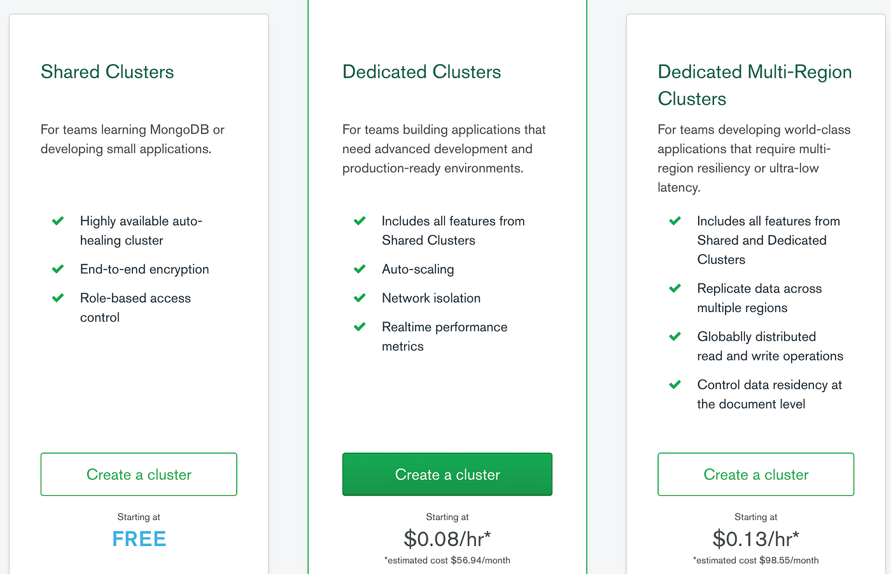The height and width of the screenshot is (574, 891).
Task: Click checkmark beside Highly available auto-healing cluster
Action: click(x=58, y=221)
